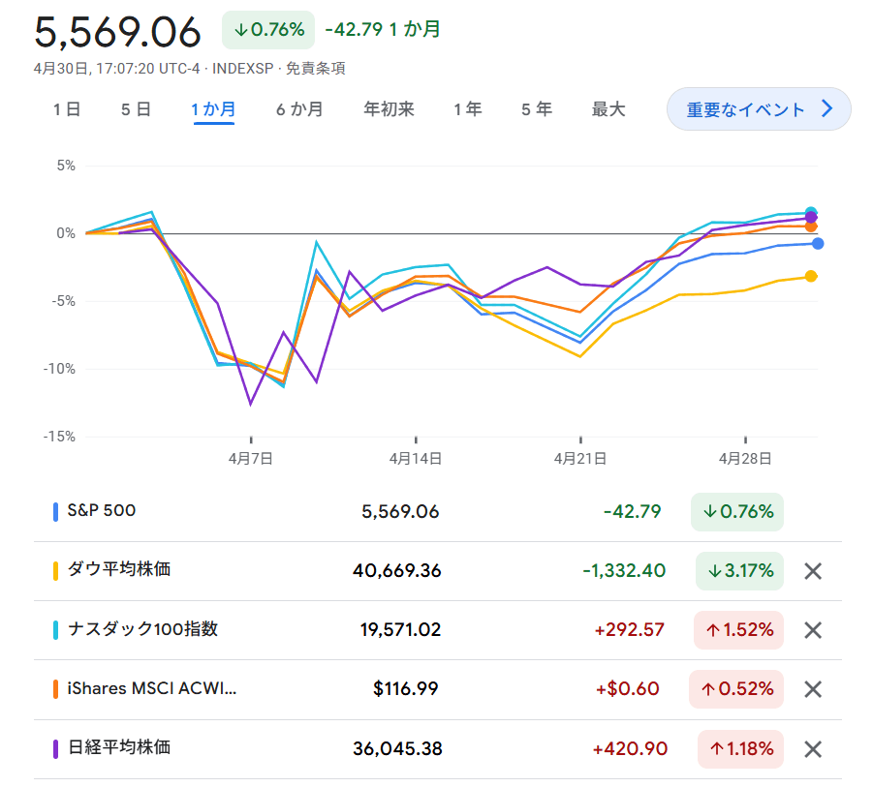Click the S&P 500 row change -42.79

click(633, 511)
